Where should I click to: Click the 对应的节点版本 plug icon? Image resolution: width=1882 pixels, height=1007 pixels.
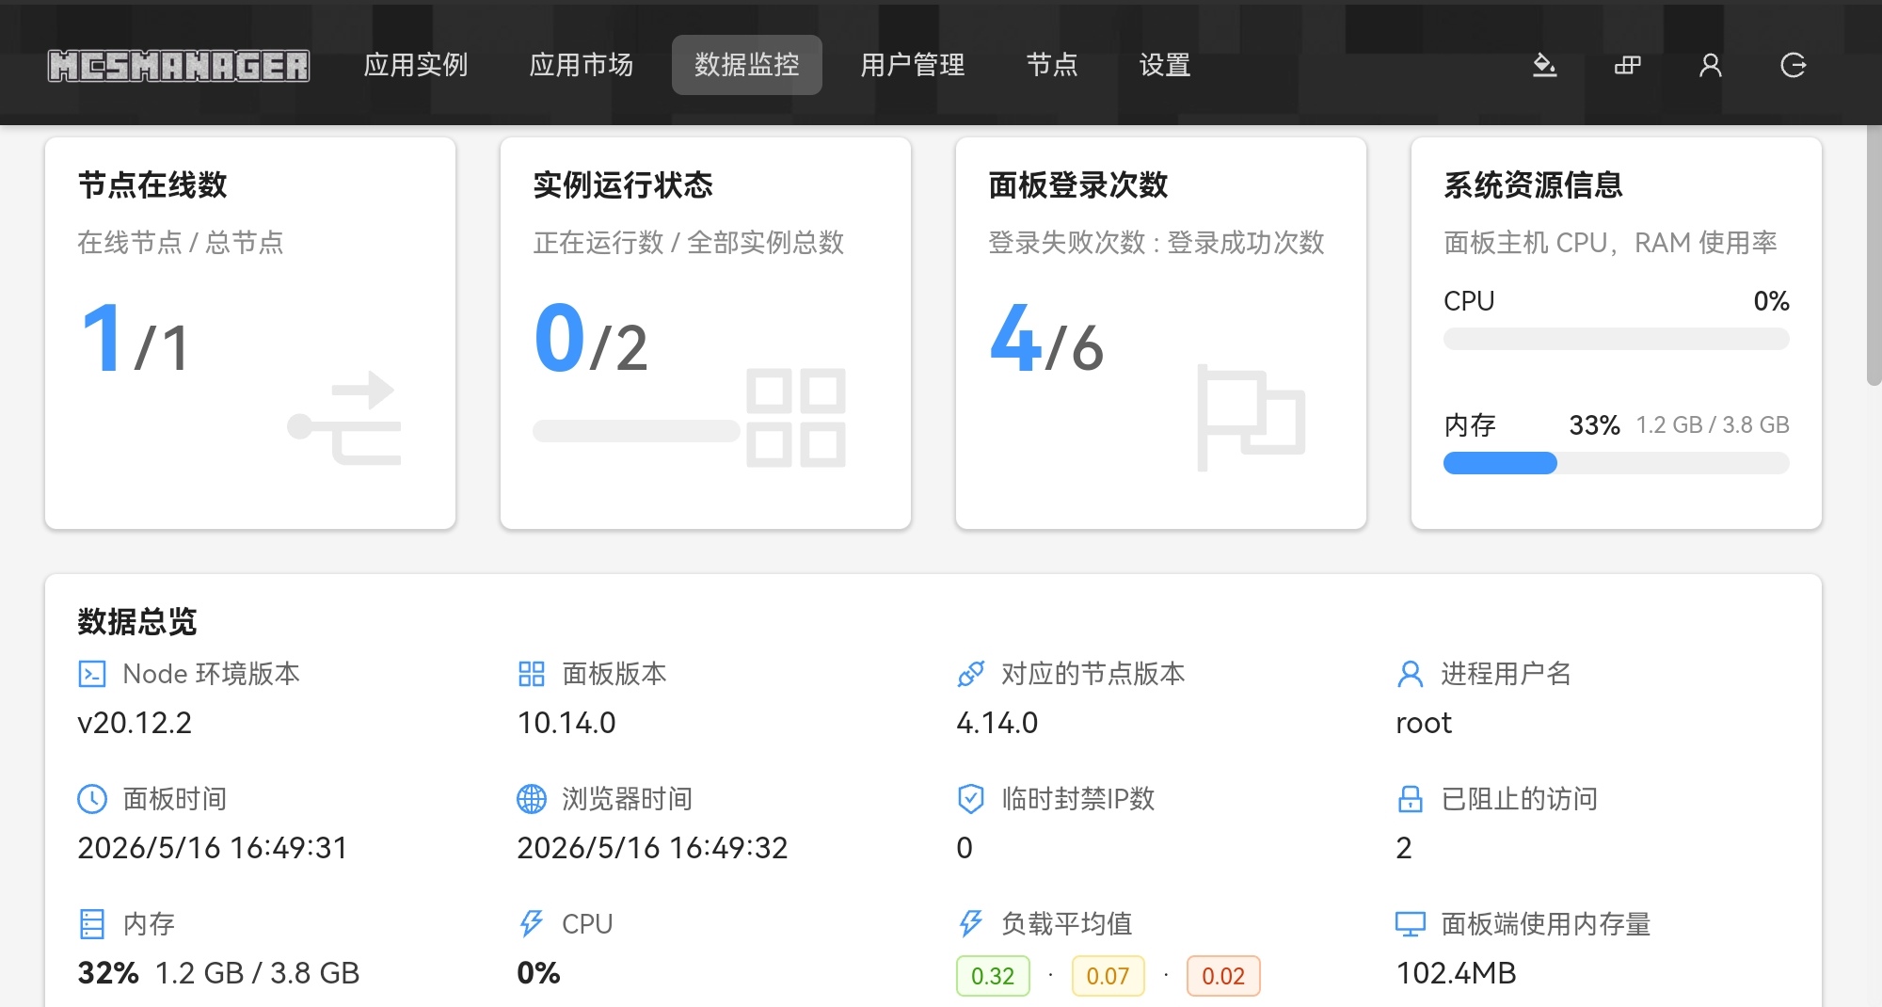970,674
